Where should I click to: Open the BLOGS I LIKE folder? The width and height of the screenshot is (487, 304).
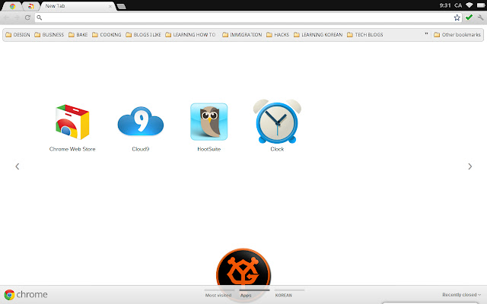(144, 35)
